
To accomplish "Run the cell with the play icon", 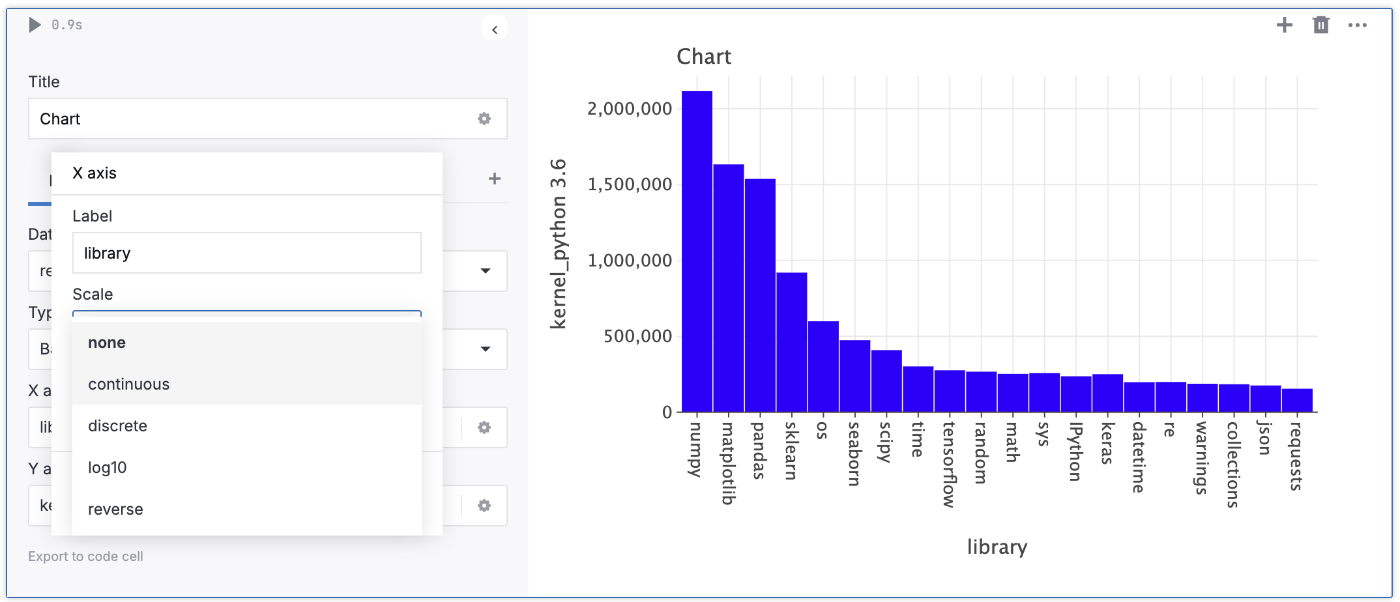I will [35, 25].
